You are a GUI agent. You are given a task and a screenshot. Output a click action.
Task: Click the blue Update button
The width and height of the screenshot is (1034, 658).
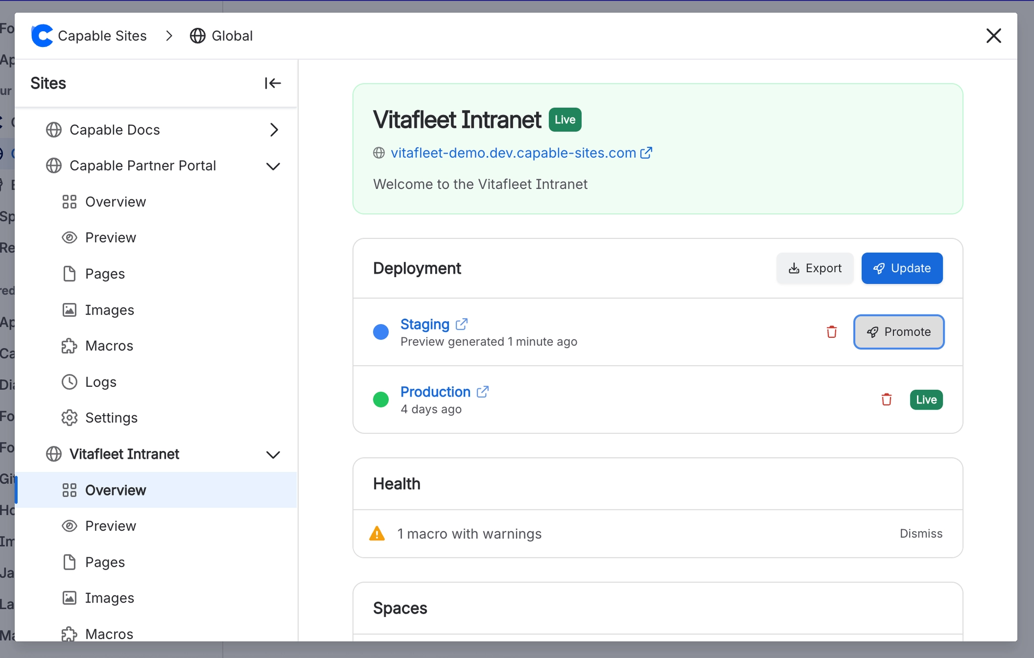coord(902,268)
